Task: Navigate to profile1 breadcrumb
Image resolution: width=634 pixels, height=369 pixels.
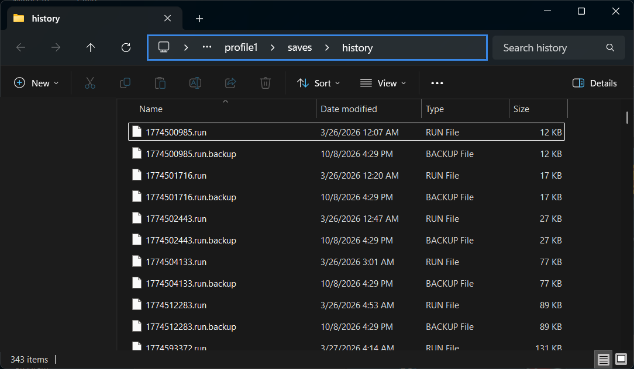Action: (241, 48)
